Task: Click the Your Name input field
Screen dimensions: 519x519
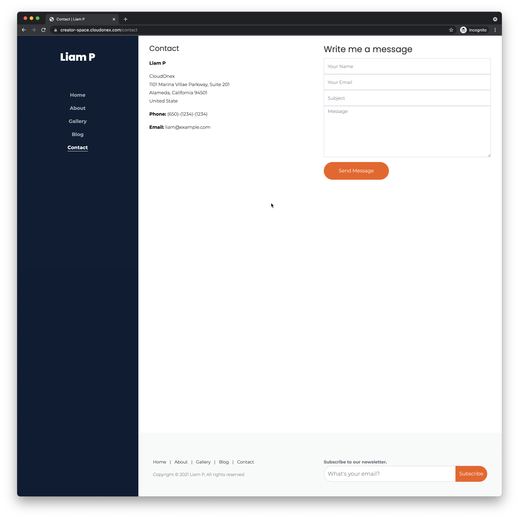Action: click(407, 66)
